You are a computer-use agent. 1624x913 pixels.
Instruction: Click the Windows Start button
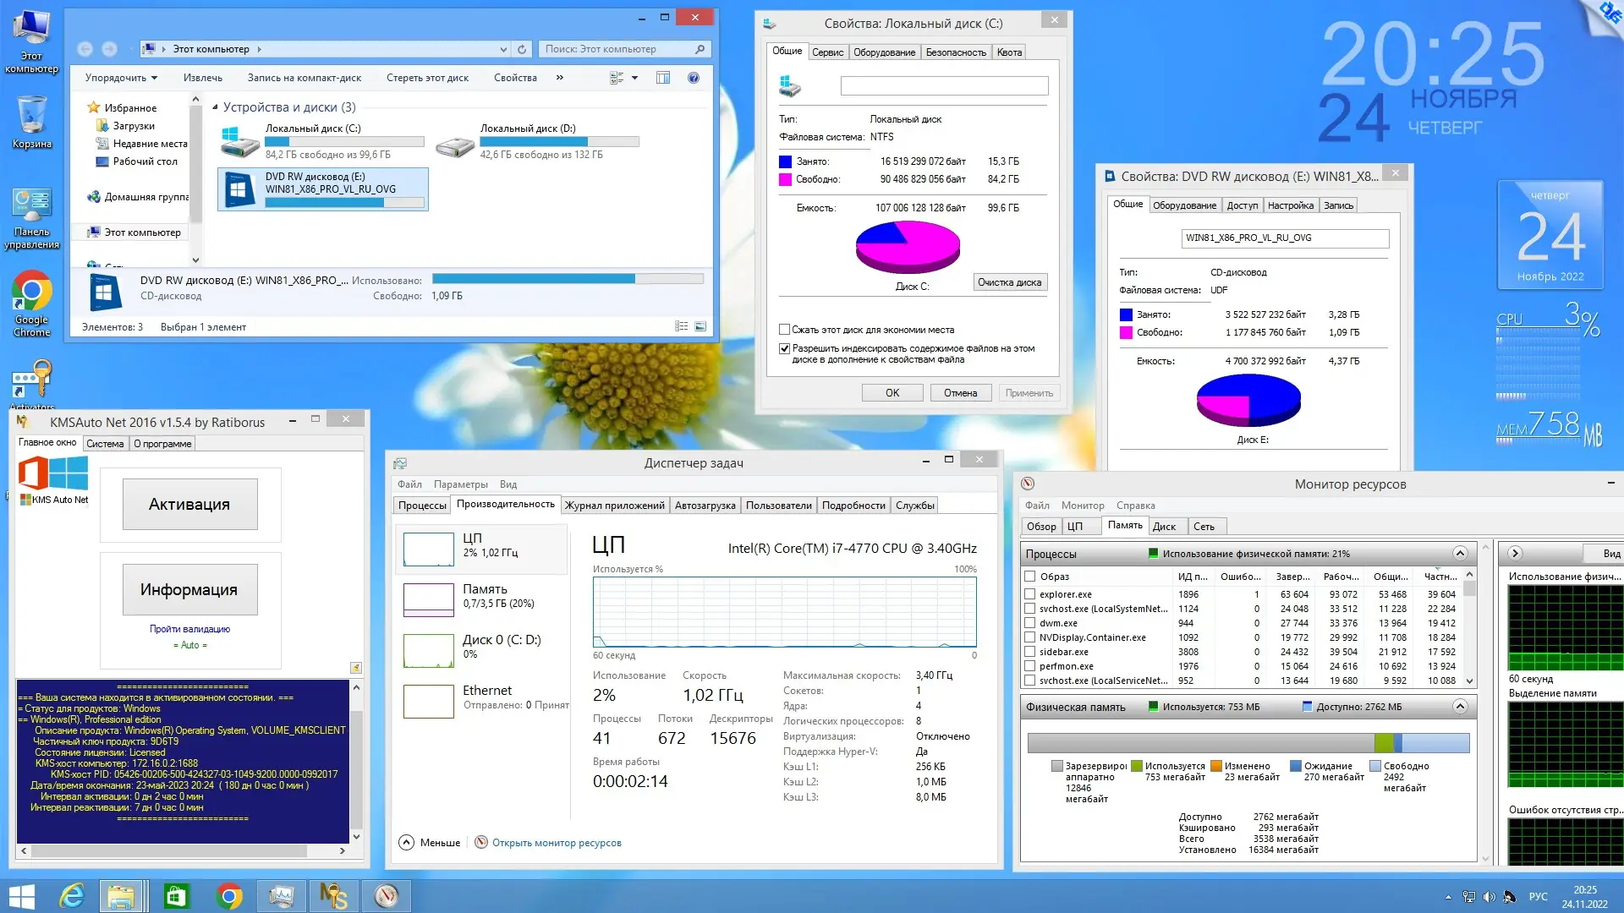click(x=20, y=896)
